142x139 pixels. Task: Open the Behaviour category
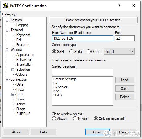click(24, 60)
